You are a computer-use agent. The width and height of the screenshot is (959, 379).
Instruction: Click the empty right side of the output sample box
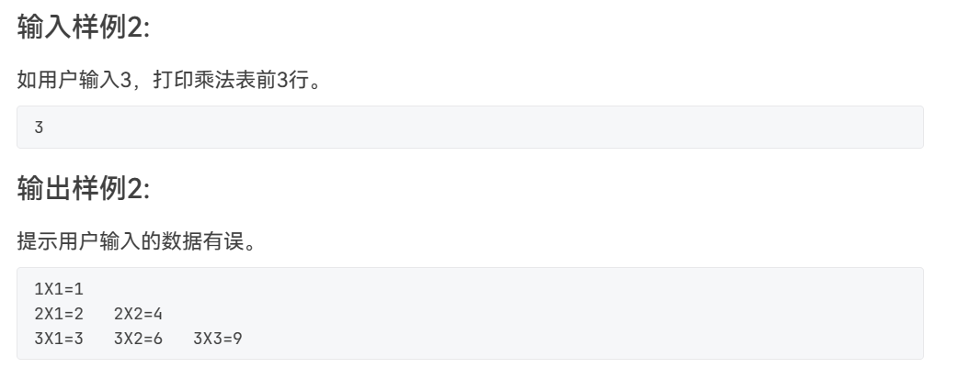644,314
